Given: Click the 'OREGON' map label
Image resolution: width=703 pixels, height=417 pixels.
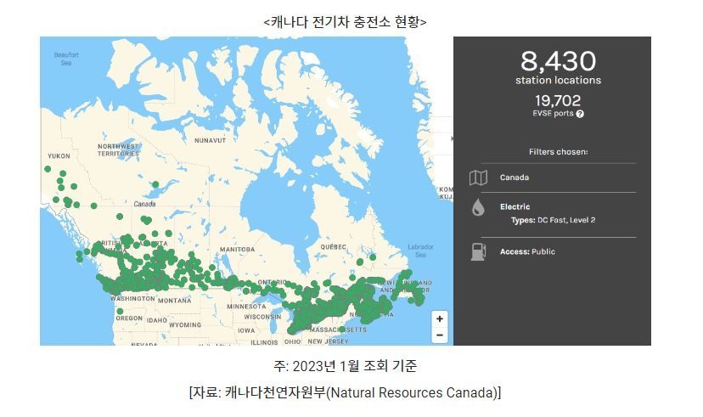Looking at the screenshot, I should 129,318.
